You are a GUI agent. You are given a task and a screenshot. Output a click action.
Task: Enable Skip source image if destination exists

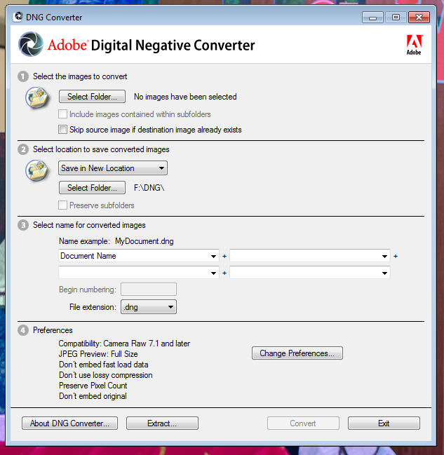coord(63,130)
